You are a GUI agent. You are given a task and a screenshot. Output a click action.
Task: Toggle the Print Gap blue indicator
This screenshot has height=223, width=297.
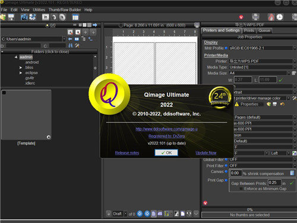tap(226, 180)
